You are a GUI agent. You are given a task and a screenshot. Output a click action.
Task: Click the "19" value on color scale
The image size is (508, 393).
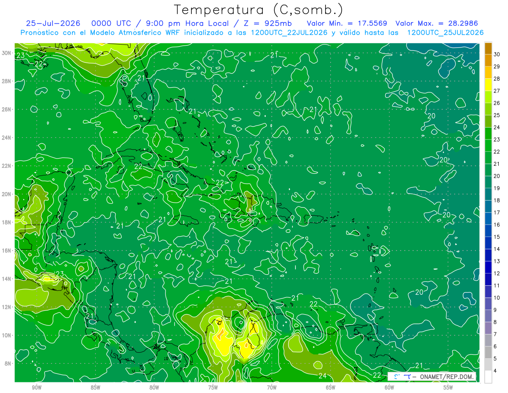click(x=497, y=188)
